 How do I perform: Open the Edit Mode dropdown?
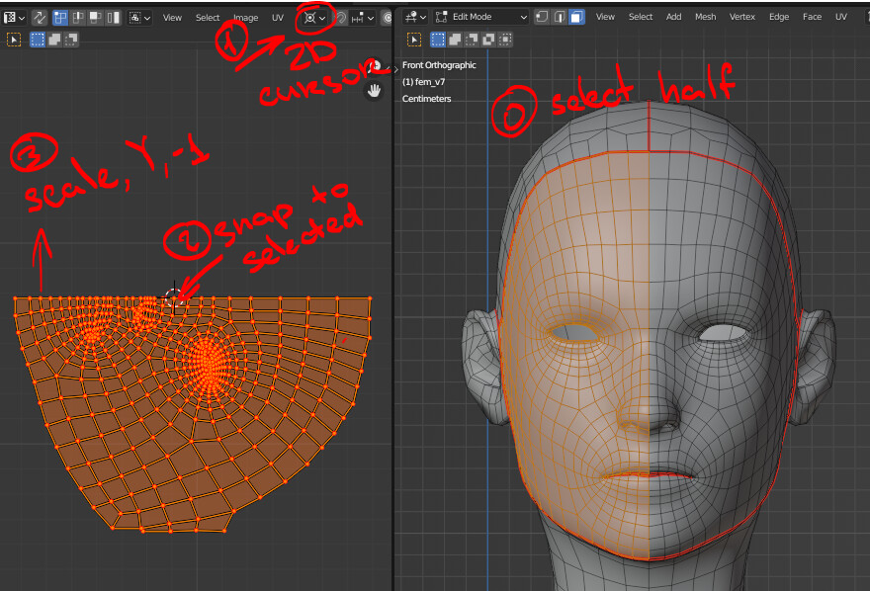click(480, 17)
